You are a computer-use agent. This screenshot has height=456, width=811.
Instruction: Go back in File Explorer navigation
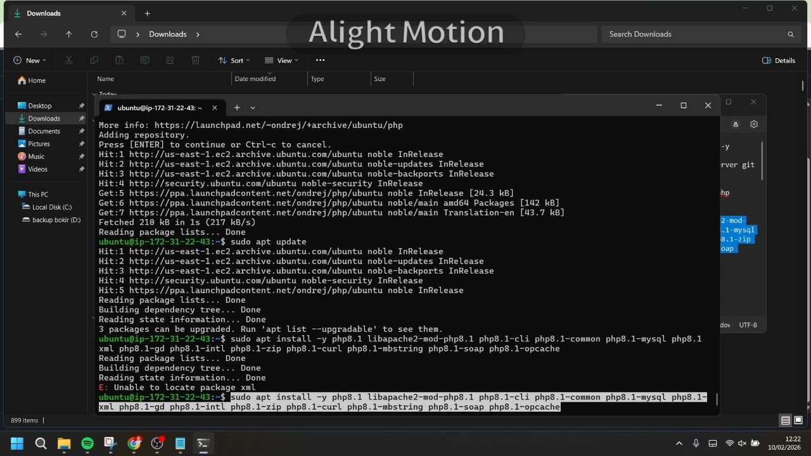[18, 34]
